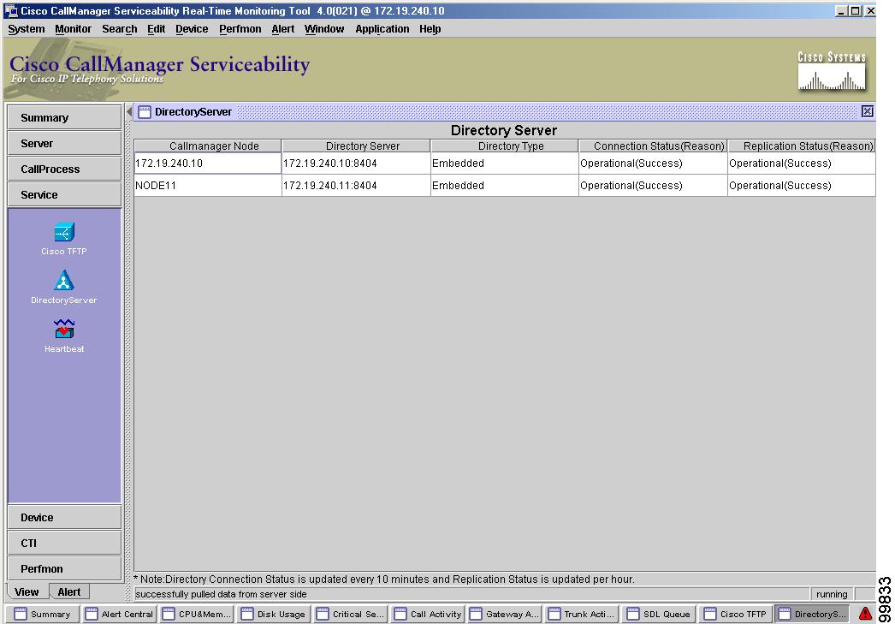Open the Heartbeat monitor icon
895x624 pixels.
coord(64,329)
